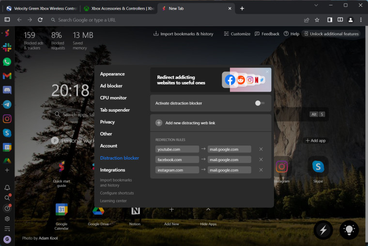
Task: Open the sidebar search icon
Action: [x=7, y=197]
